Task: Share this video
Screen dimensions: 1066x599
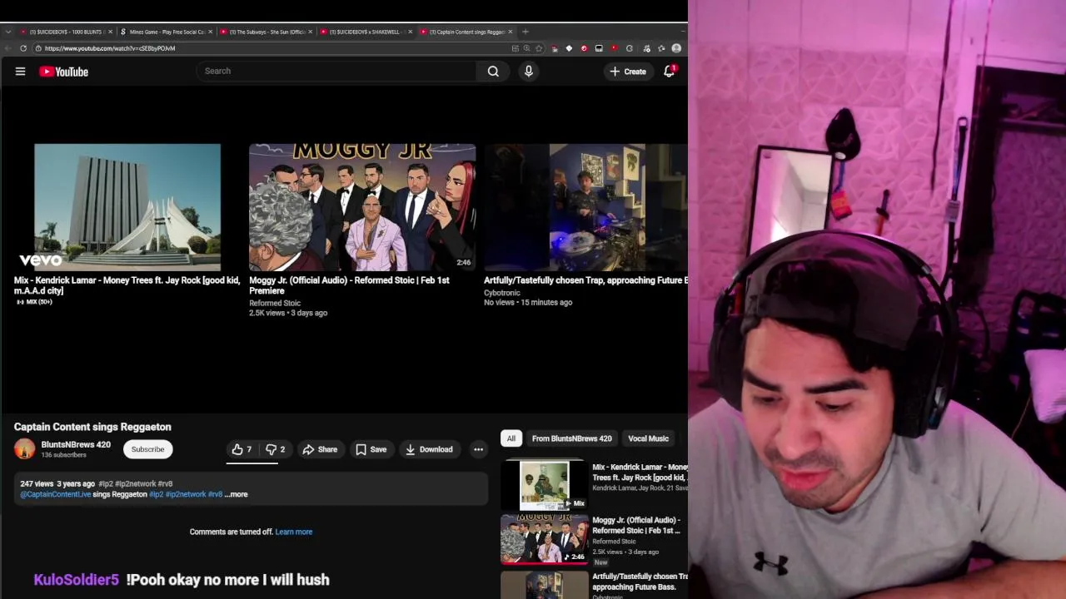Action: pyautogui.click(x=320, y=449)
